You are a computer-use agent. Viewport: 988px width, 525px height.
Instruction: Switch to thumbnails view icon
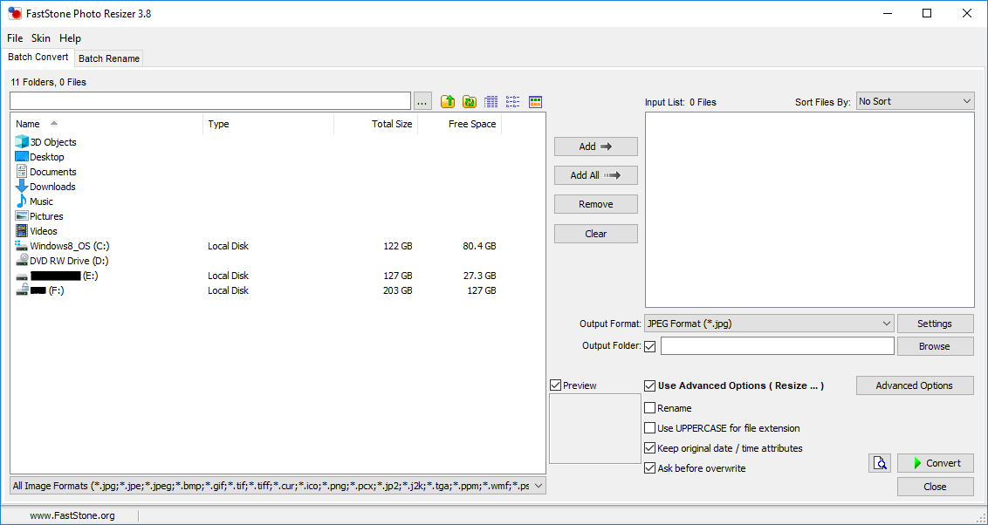[x=536, y=102]
